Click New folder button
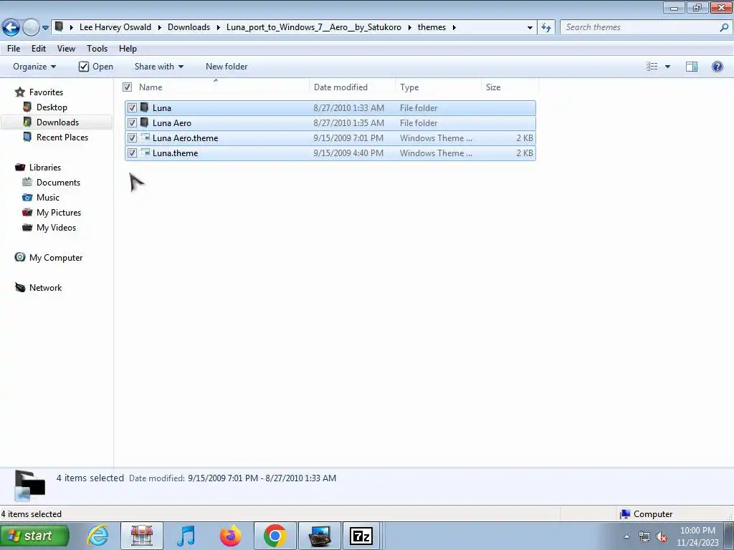 pyautogui.click(x=227, y=67)
